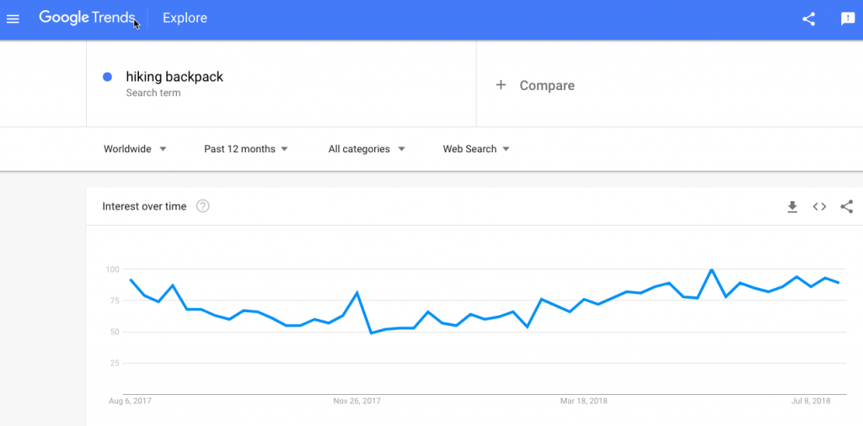Open the Web Search type dropdown
Image resolution: width=863 pixels, height=426 pixels.
(476, 149)
